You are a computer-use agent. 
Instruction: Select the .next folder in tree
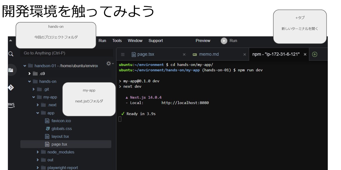click(x=52, y=105)
